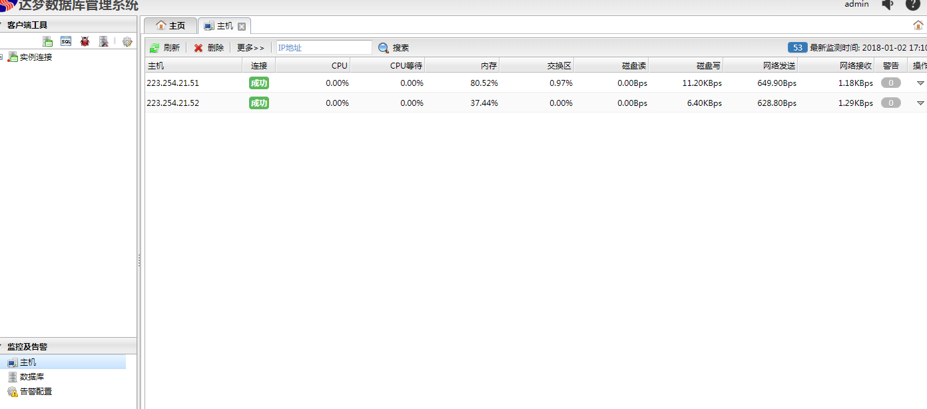Click the alarm count badge for 223.254.21.51
Image resolution: width=927 pixels, height=409 pixels.
(x=891, y=83)
